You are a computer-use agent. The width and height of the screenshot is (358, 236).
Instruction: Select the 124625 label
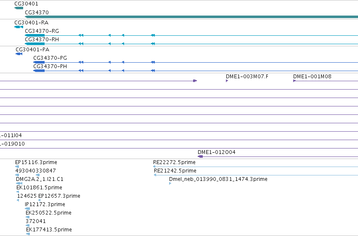click(27, 196)
